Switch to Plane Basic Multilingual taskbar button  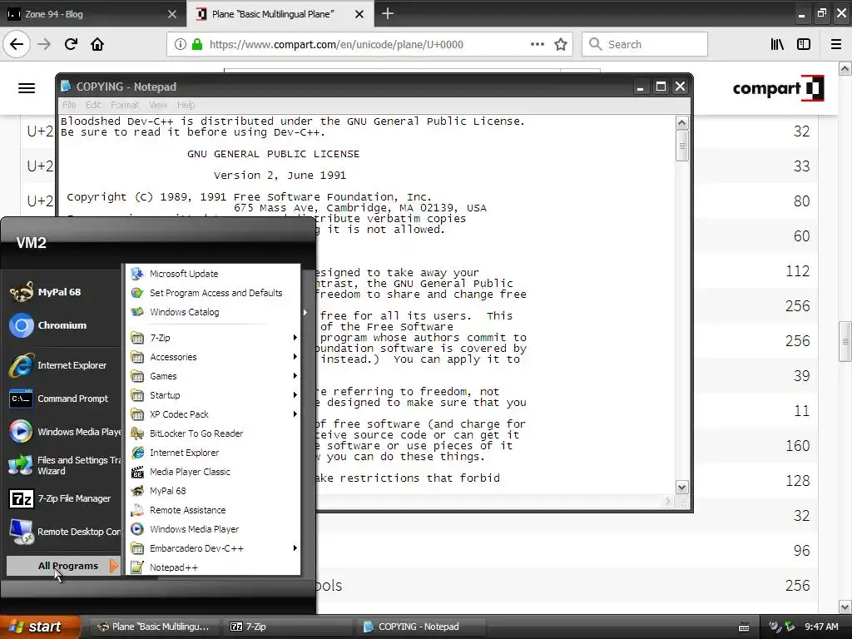pos(153,627)
